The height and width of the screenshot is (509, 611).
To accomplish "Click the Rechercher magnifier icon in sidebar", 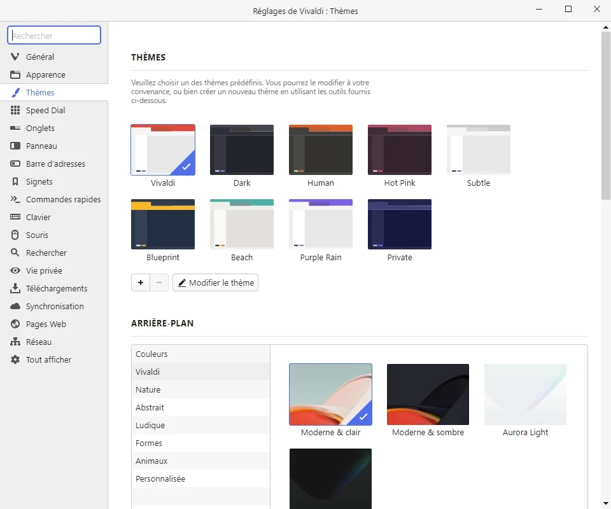I will [x=15, y=253].
